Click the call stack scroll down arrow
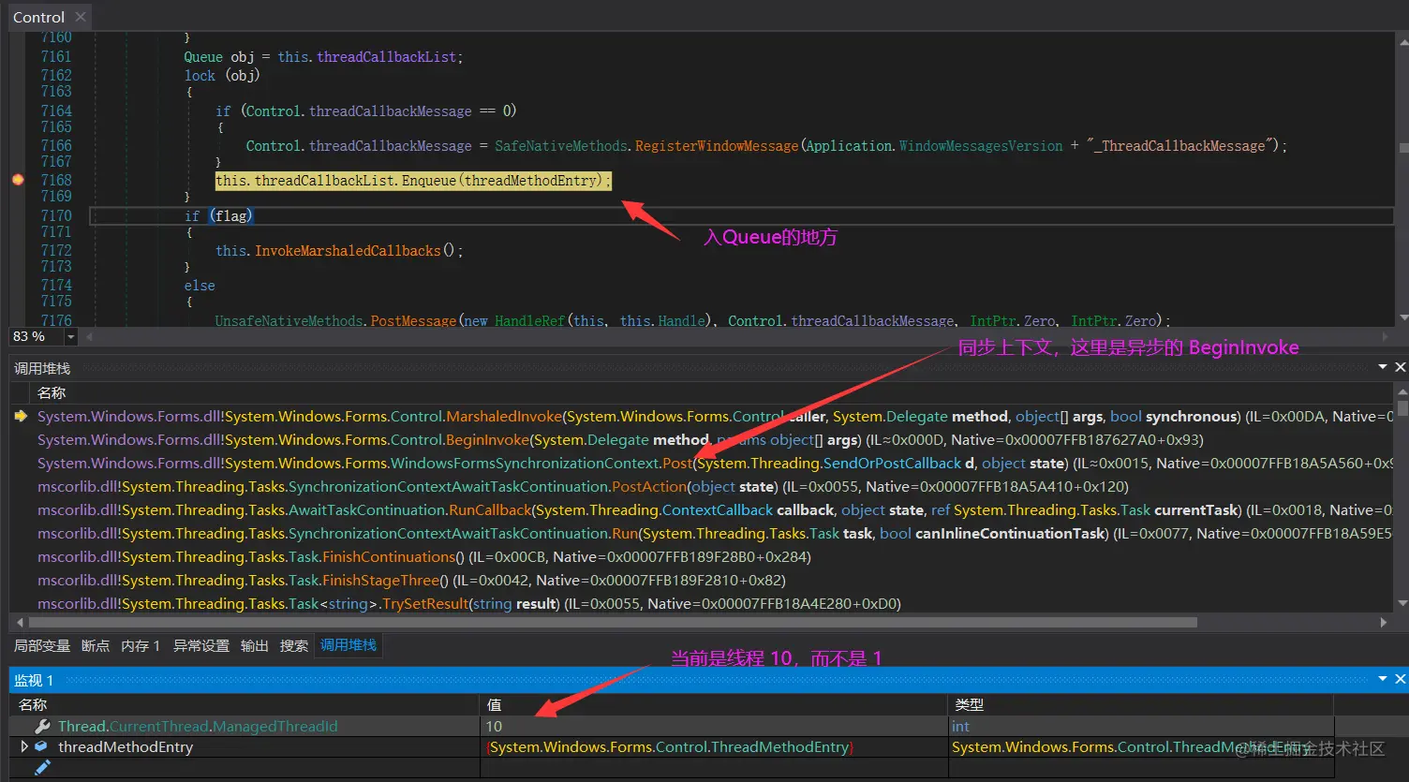1409x782 pixels. tap(1402, 602)
